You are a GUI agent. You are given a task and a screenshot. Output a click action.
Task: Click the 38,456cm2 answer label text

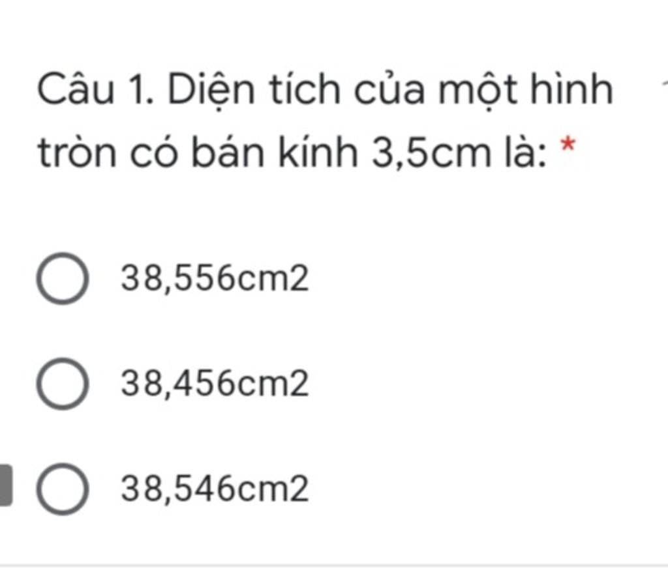point(215,384)
